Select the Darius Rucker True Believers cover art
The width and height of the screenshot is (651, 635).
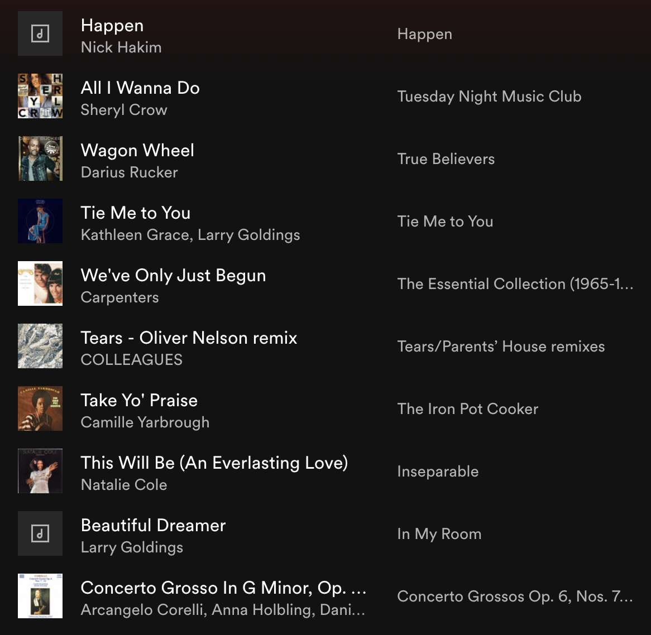pyautogui.click(x=40, y=158)
